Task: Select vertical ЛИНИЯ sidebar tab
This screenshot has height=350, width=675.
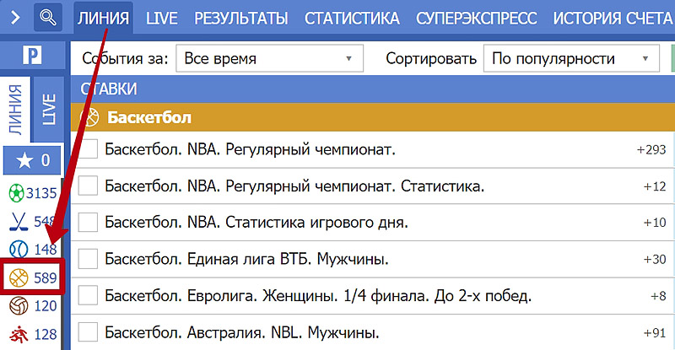Action: [x=15, y=110]
